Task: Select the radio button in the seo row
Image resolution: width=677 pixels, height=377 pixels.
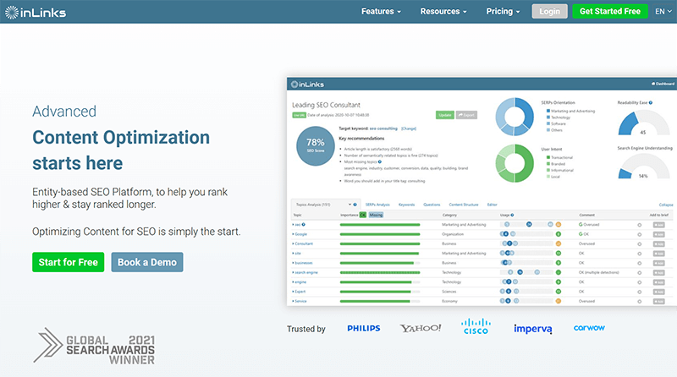Action: 640,225
